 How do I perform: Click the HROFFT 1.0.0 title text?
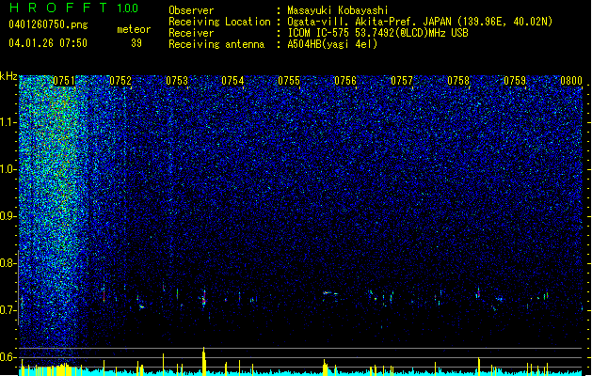[74, 8]
